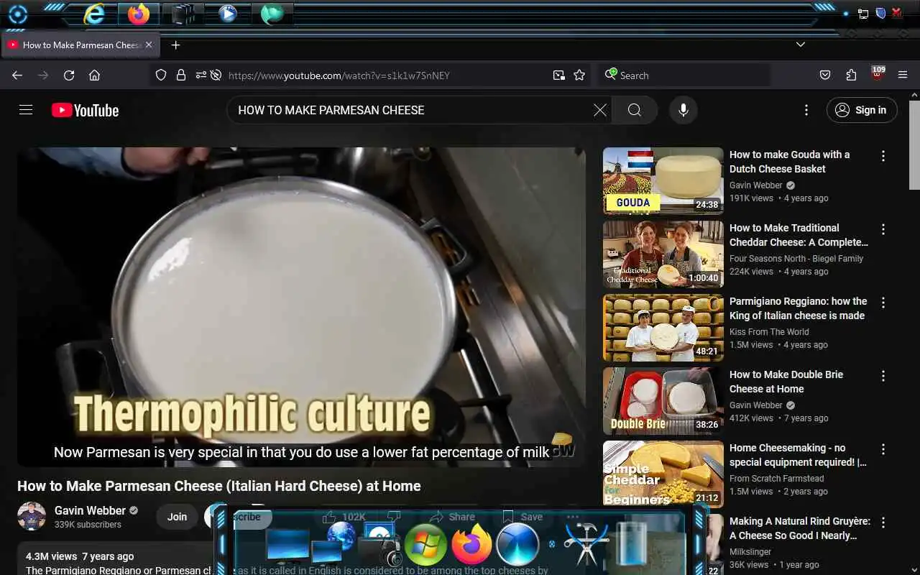Open the YouTube guide hamburger menu
This screenshot has height=575, width=920.
click(26, 110)
